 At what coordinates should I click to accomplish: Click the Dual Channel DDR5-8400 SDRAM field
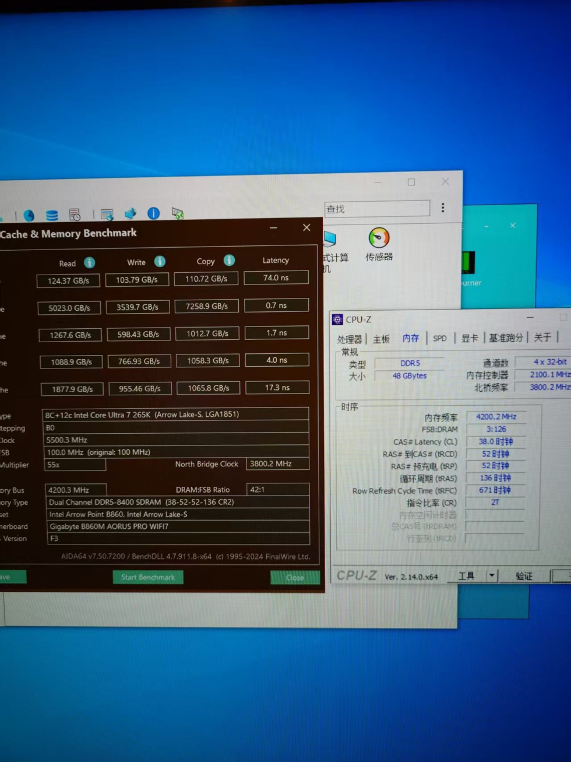pos(178,502)
